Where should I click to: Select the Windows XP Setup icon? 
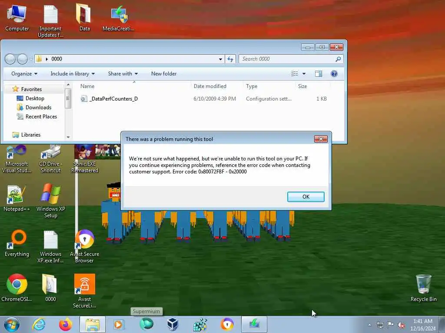tap(50, 201)
